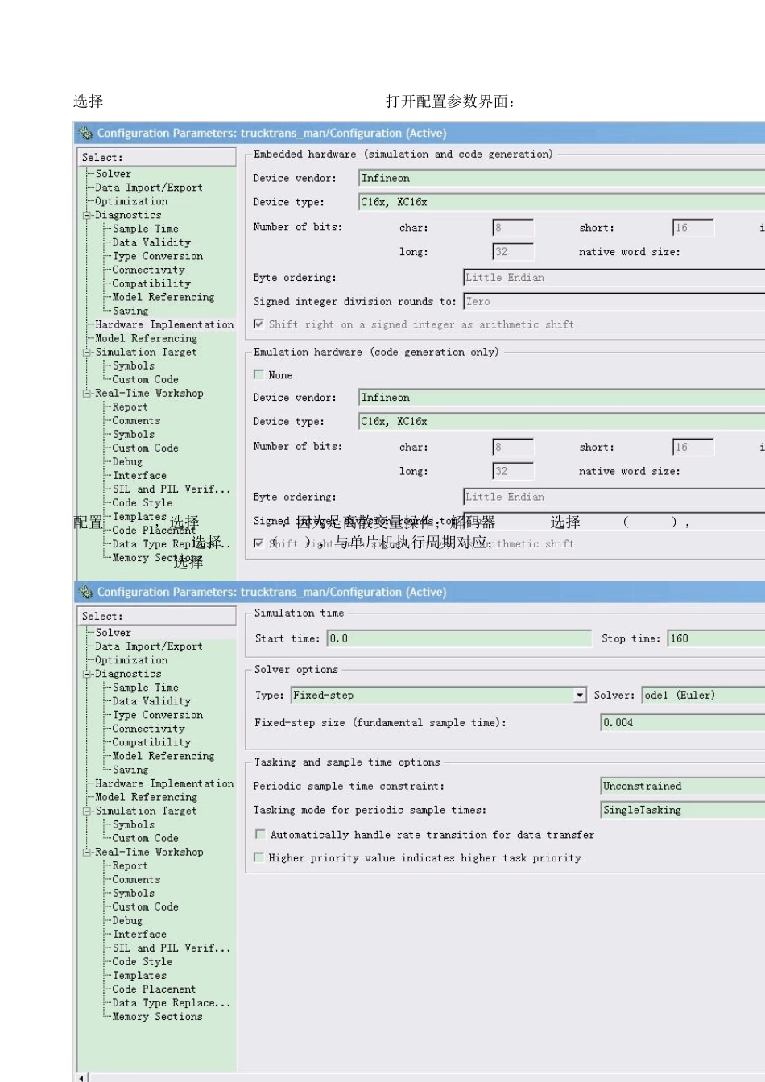Click the gear icon in the hardware dialog title bar
This screenshot has width=765, height=1082.
85,134
